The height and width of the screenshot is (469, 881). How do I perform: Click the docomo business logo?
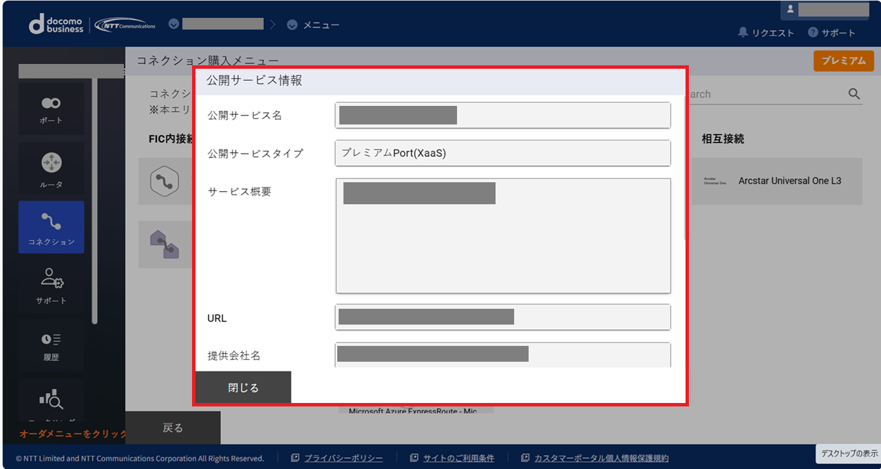(x=56, y=25)
